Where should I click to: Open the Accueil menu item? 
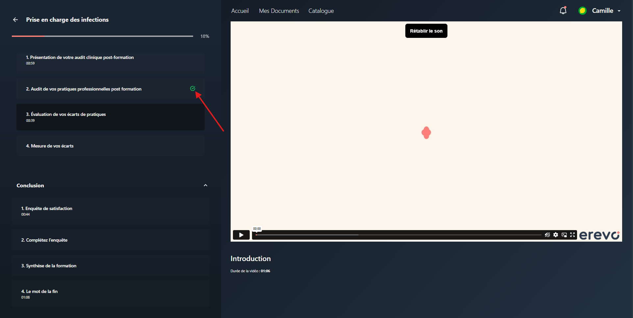pos(240,11)
